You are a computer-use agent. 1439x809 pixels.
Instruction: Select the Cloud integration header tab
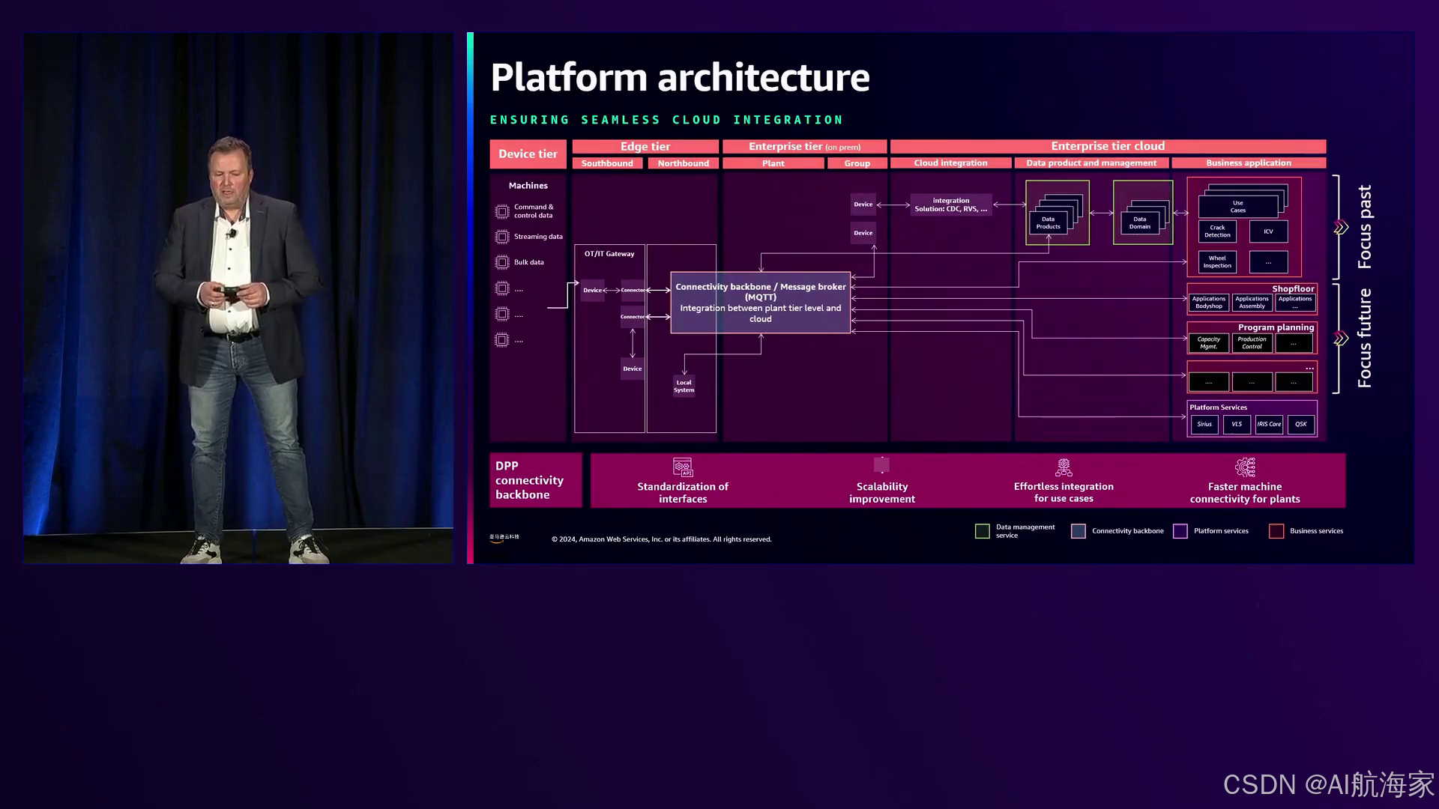tap(950, 163)
